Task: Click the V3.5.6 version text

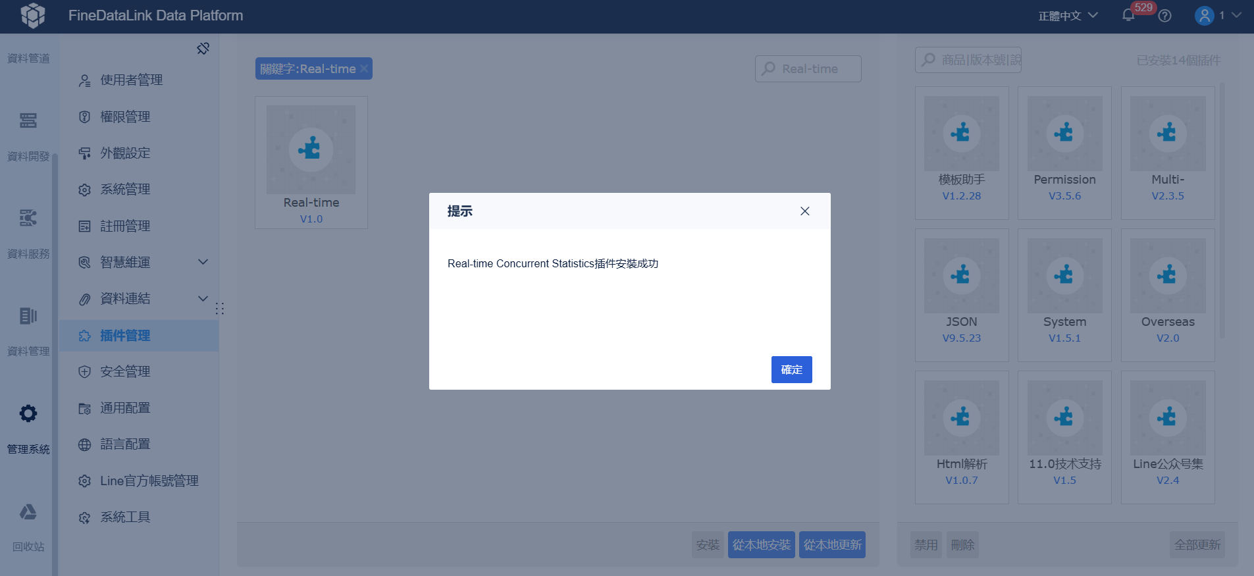Action: [x=1064, y=196]
